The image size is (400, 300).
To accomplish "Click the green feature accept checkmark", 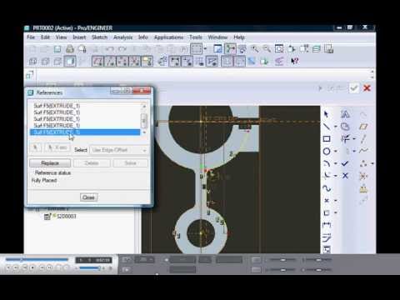I will tap(354, 88).
